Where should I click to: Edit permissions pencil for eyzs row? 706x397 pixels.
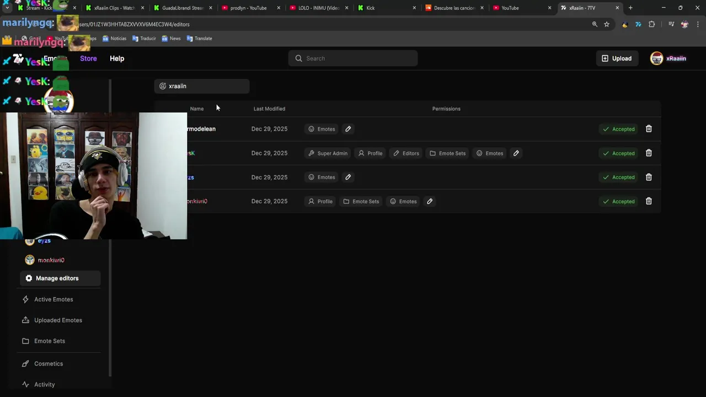[x=348, y=177]
